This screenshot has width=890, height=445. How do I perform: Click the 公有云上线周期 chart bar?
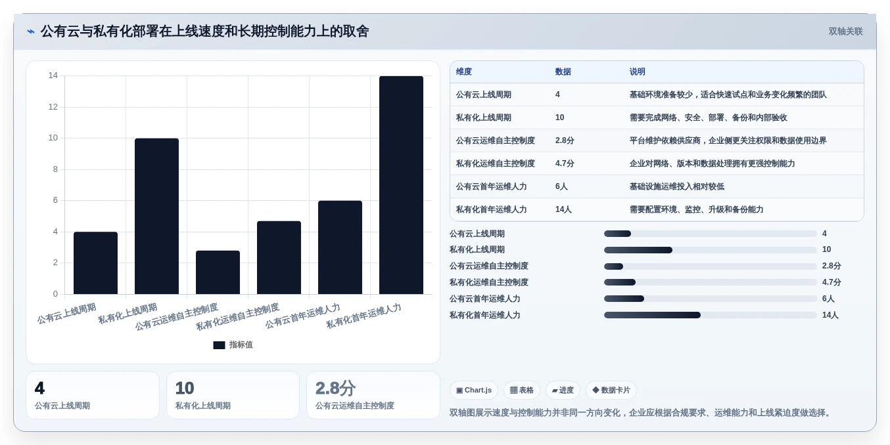coord(95,263)
